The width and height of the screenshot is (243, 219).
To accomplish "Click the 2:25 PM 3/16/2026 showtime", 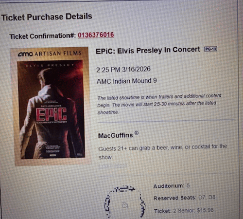I will (x=123, y=70).
